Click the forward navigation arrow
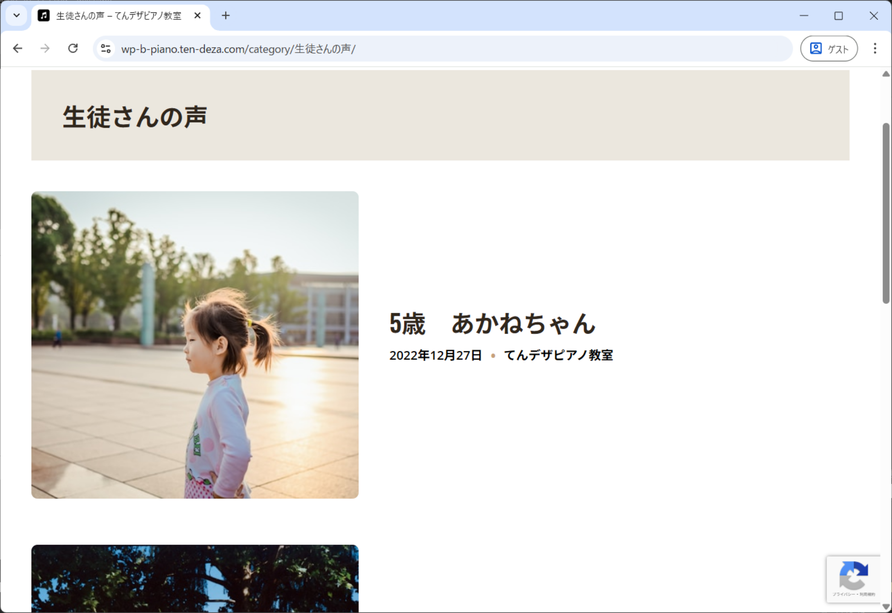The width and height of the screenshot is (892, 613). tap(45, 49)
